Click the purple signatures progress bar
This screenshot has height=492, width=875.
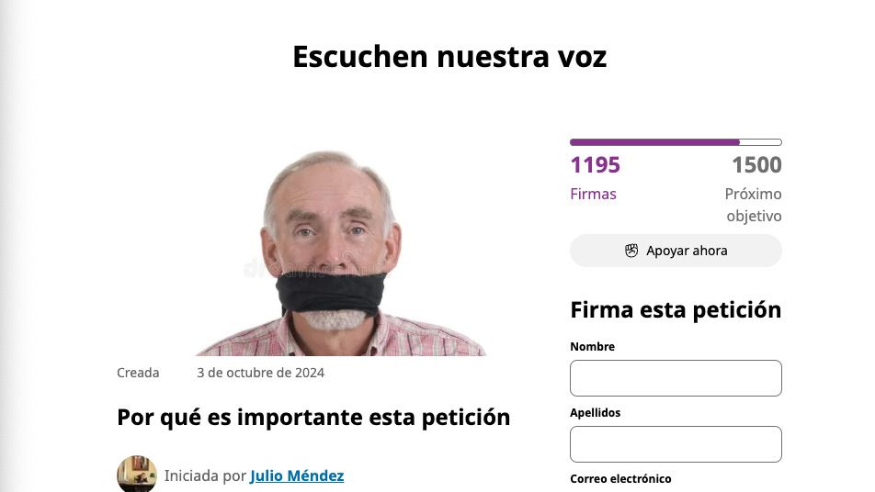(676, 142)
